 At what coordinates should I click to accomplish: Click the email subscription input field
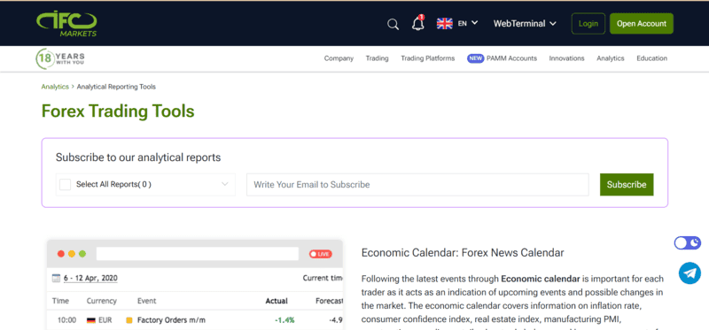[x=417, y=185]
